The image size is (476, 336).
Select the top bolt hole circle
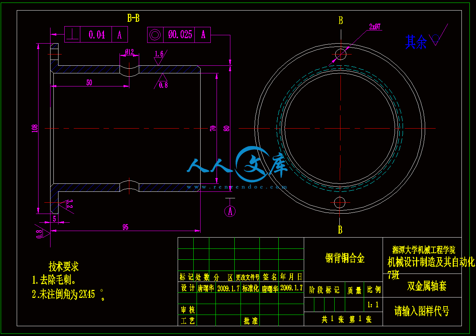341,54
